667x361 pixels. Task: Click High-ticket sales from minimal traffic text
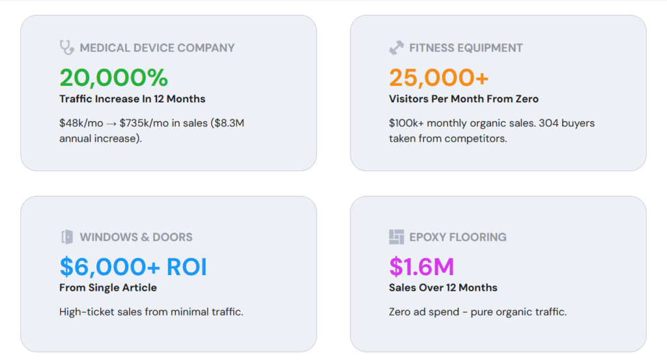(151, 312)
